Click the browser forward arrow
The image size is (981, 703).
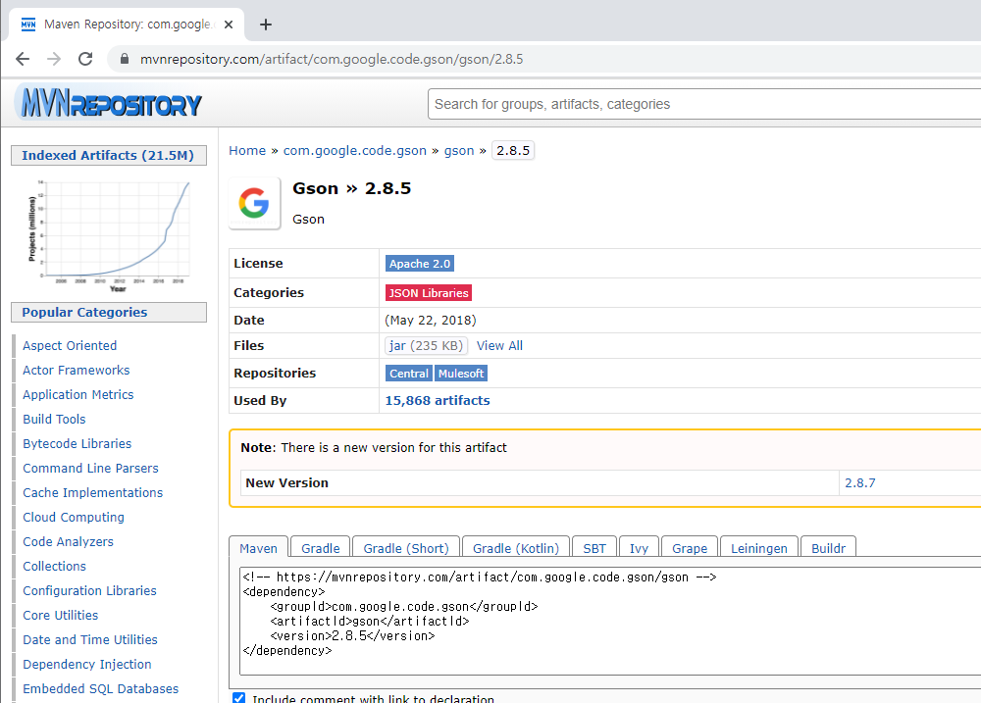click(54, 59)
